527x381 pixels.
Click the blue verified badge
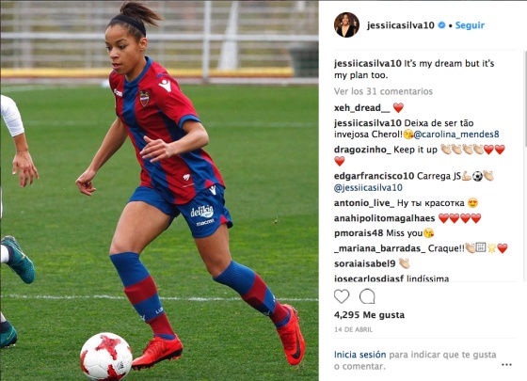click(441, 24)
